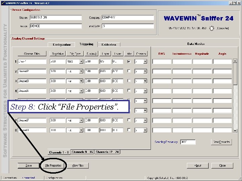This screenshot has width=242, height=181.
Task: Click the RMS data field for row 1
Action: 162,62
